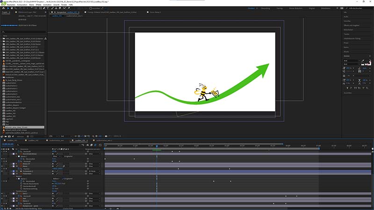Open the Addiere mask mode dropdown

pos(57,179)
